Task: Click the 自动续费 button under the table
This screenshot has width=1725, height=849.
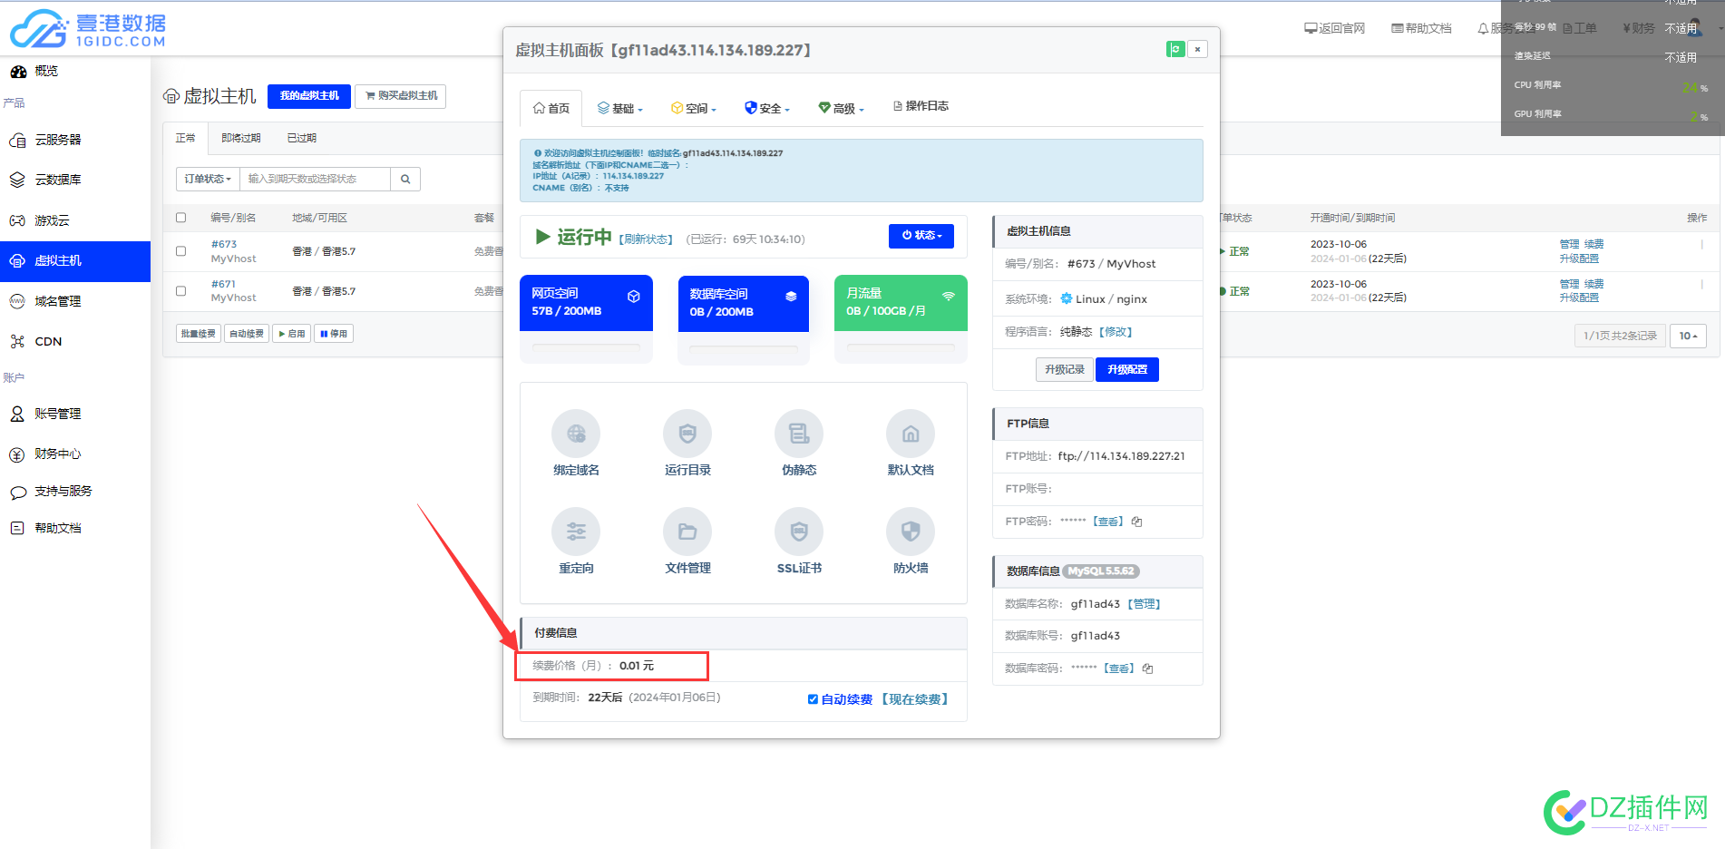Action: (247, 334)
